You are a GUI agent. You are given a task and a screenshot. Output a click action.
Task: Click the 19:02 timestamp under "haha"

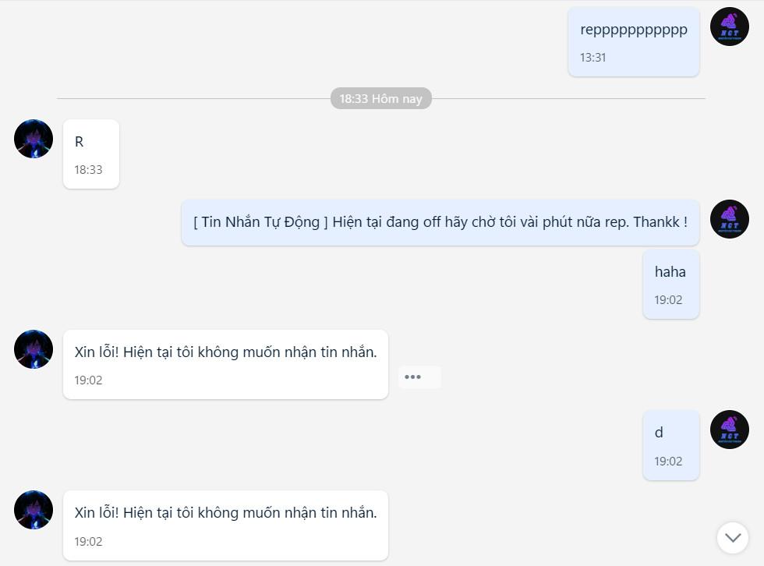pos(668,300)
